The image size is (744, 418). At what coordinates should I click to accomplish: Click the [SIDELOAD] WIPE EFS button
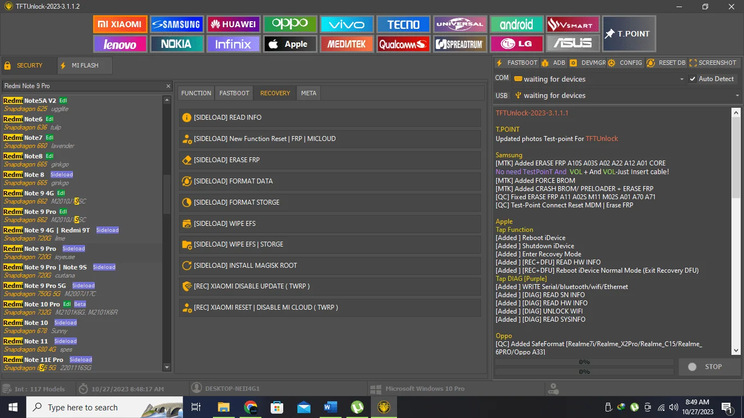tap(330, 224)
